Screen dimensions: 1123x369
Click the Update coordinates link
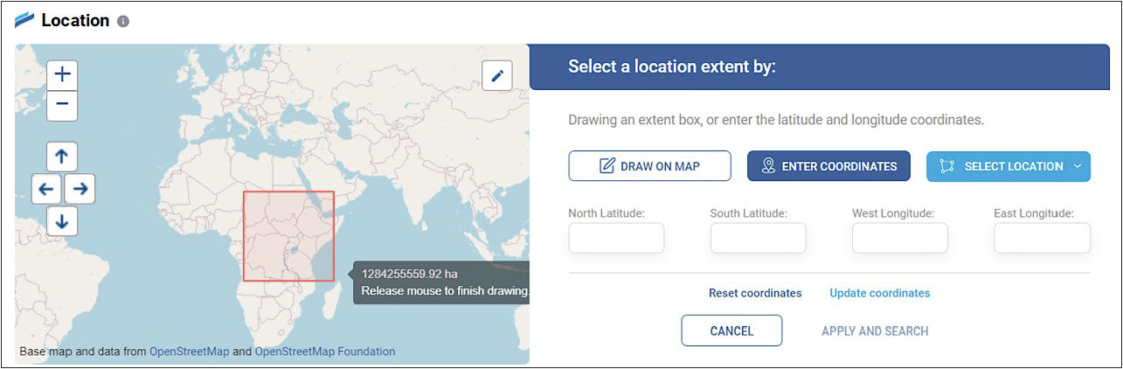coord(879,293)
